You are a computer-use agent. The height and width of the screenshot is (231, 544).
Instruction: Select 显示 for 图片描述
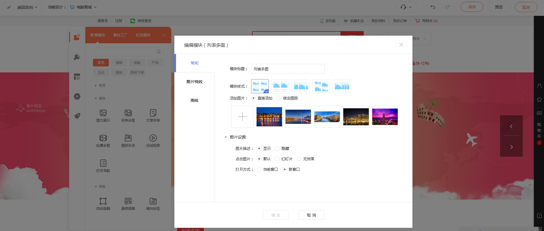click(x=259, y=148)
